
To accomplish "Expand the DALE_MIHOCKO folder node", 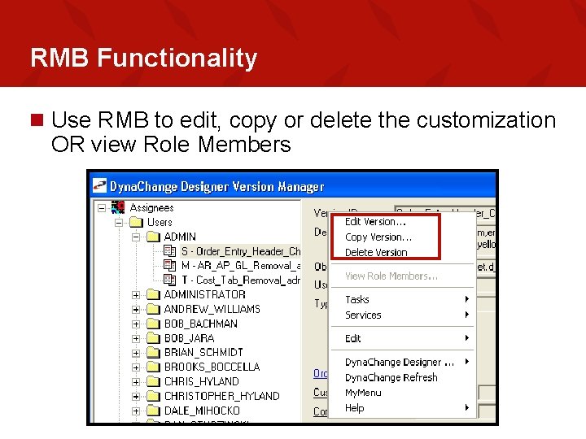I will [x=136, y=411].
